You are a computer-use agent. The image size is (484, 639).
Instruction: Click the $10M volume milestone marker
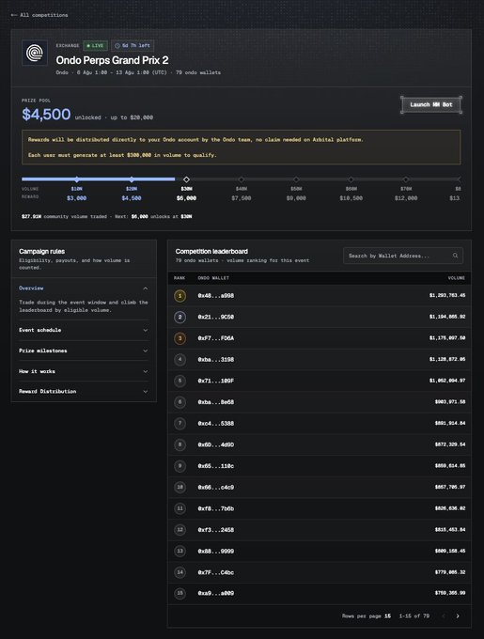pos(76,179)
